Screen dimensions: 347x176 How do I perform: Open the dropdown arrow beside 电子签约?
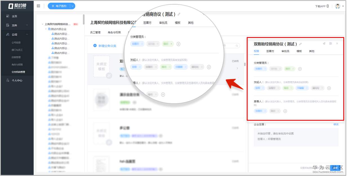pyautogui.click(x=73, y=6)
